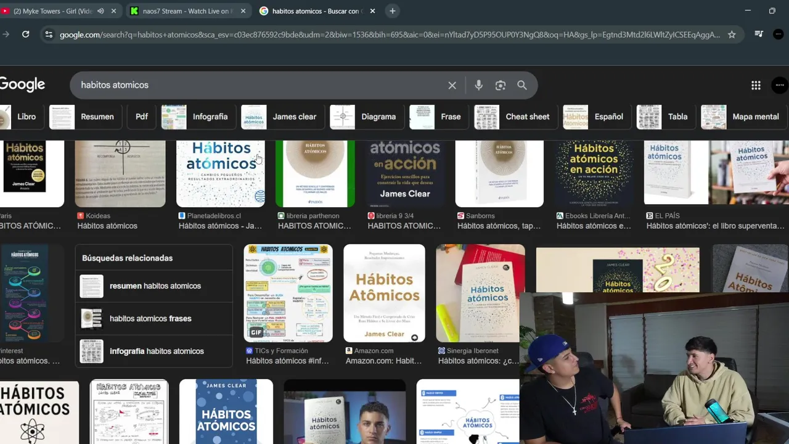Select the Frase filter chip
789x444 pixels.
pyautogui.click(x=438, y=117)
